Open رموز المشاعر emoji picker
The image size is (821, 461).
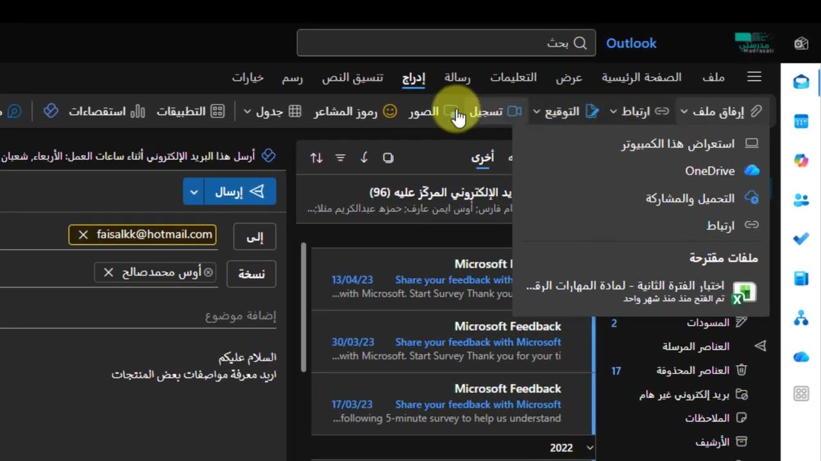click(x=355, y=111)
